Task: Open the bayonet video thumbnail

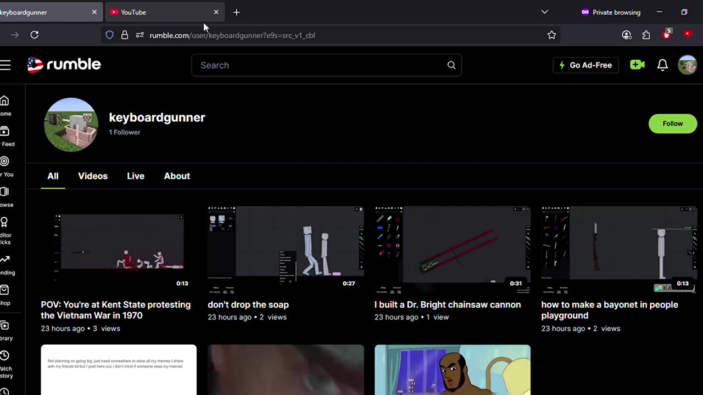Action: coord(620,250)
